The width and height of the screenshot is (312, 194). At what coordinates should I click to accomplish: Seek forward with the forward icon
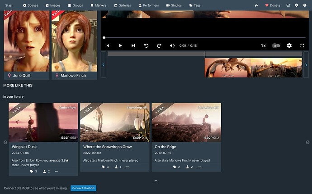click(159, 45)
